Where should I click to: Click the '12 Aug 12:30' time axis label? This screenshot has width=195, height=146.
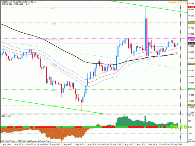coord(115,144)
